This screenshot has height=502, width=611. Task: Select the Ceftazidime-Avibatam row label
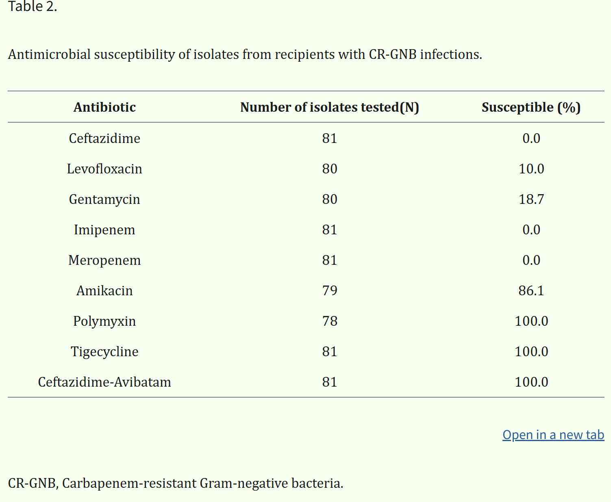pyautogui.click(x=104, y=382)
